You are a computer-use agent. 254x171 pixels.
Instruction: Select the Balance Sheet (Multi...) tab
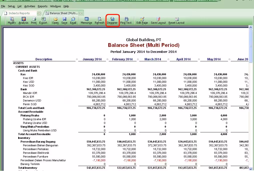64,13
